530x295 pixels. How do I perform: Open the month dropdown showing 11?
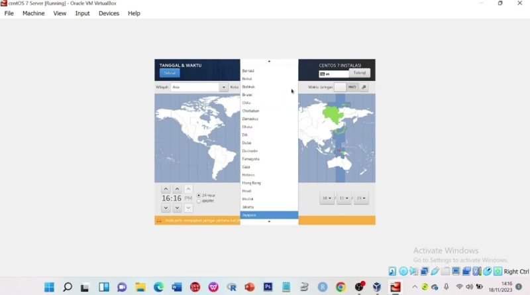tap(344, 198)
